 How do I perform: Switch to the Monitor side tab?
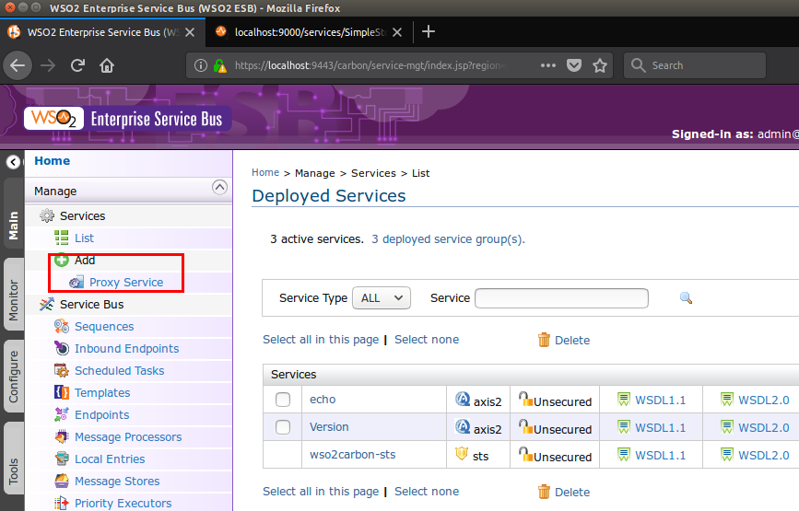click(x=13, y=301)
